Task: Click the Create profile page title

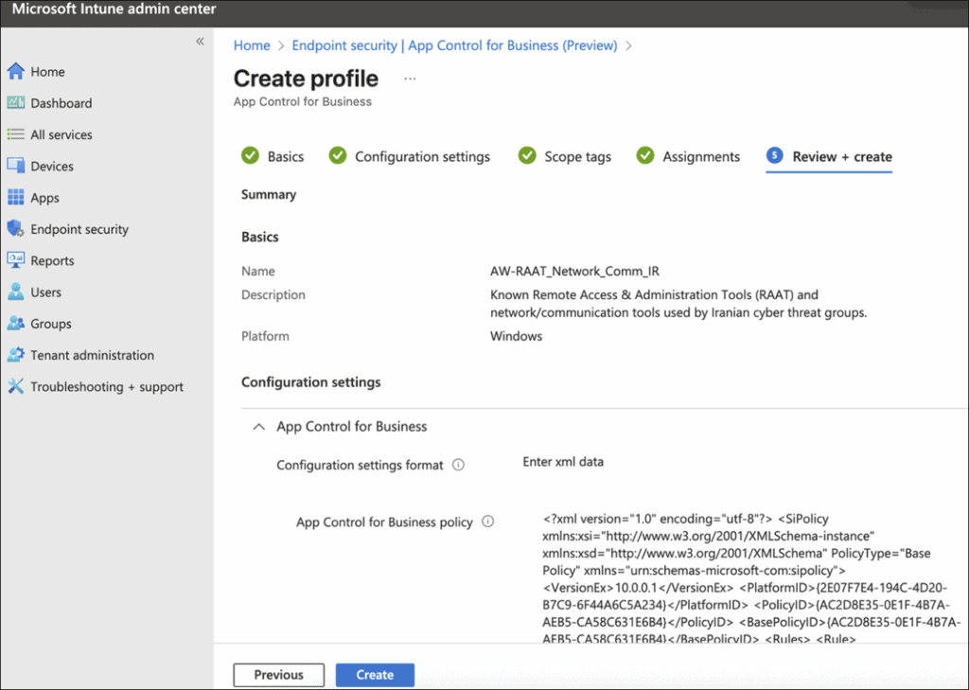Action: (306, 79)
